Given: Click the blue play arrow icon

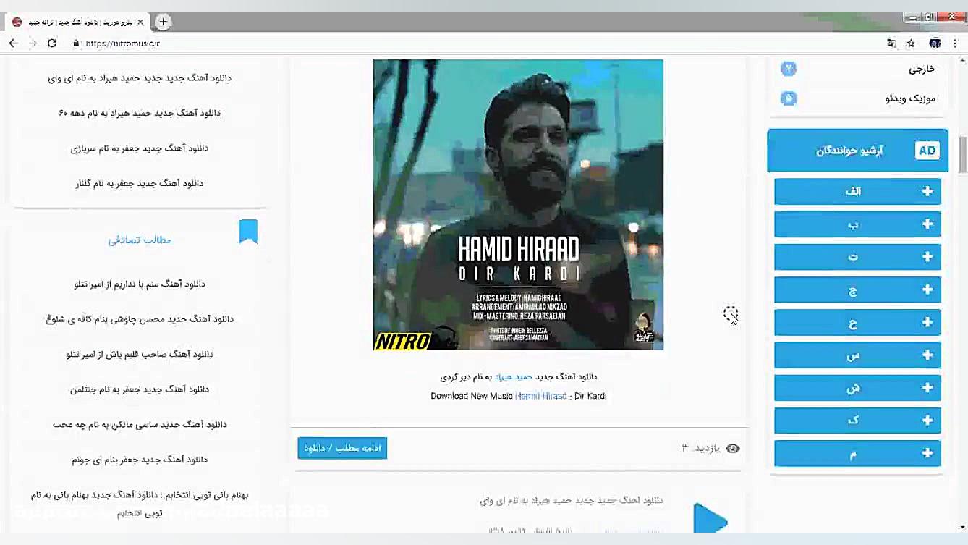Looking at the screenshot, I should click(710, 518).
